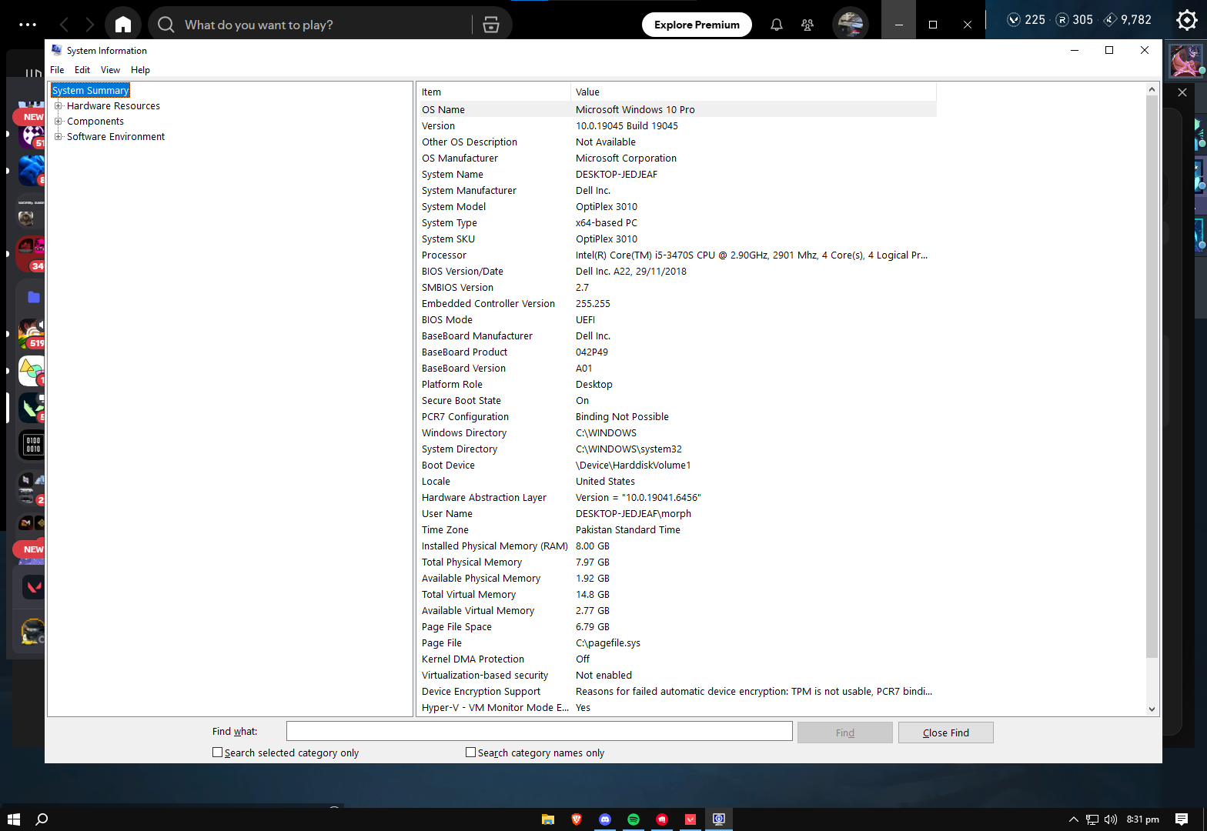Viewport: 1207px width, 831px height.
Task: Focus the Find what text field
Action: pyautogui.click(x=539, y=731)
